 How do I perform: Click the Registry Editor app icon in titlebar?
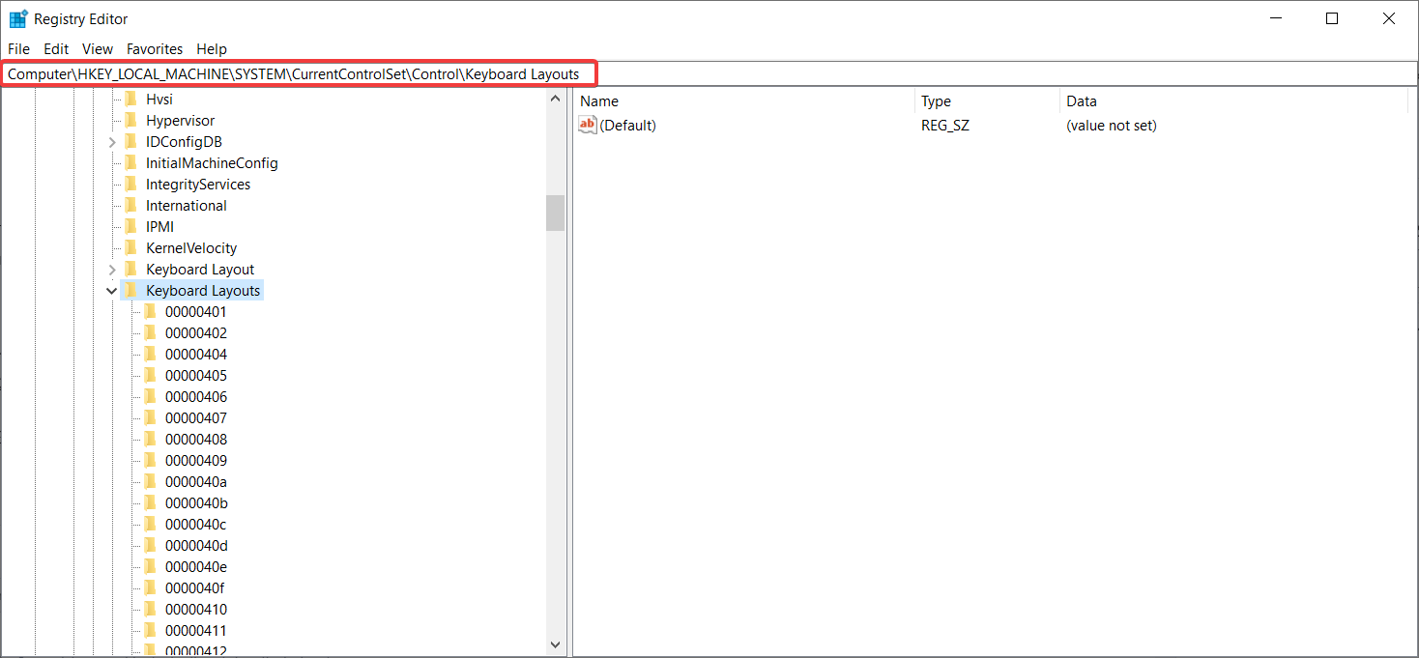coord(17,17)
